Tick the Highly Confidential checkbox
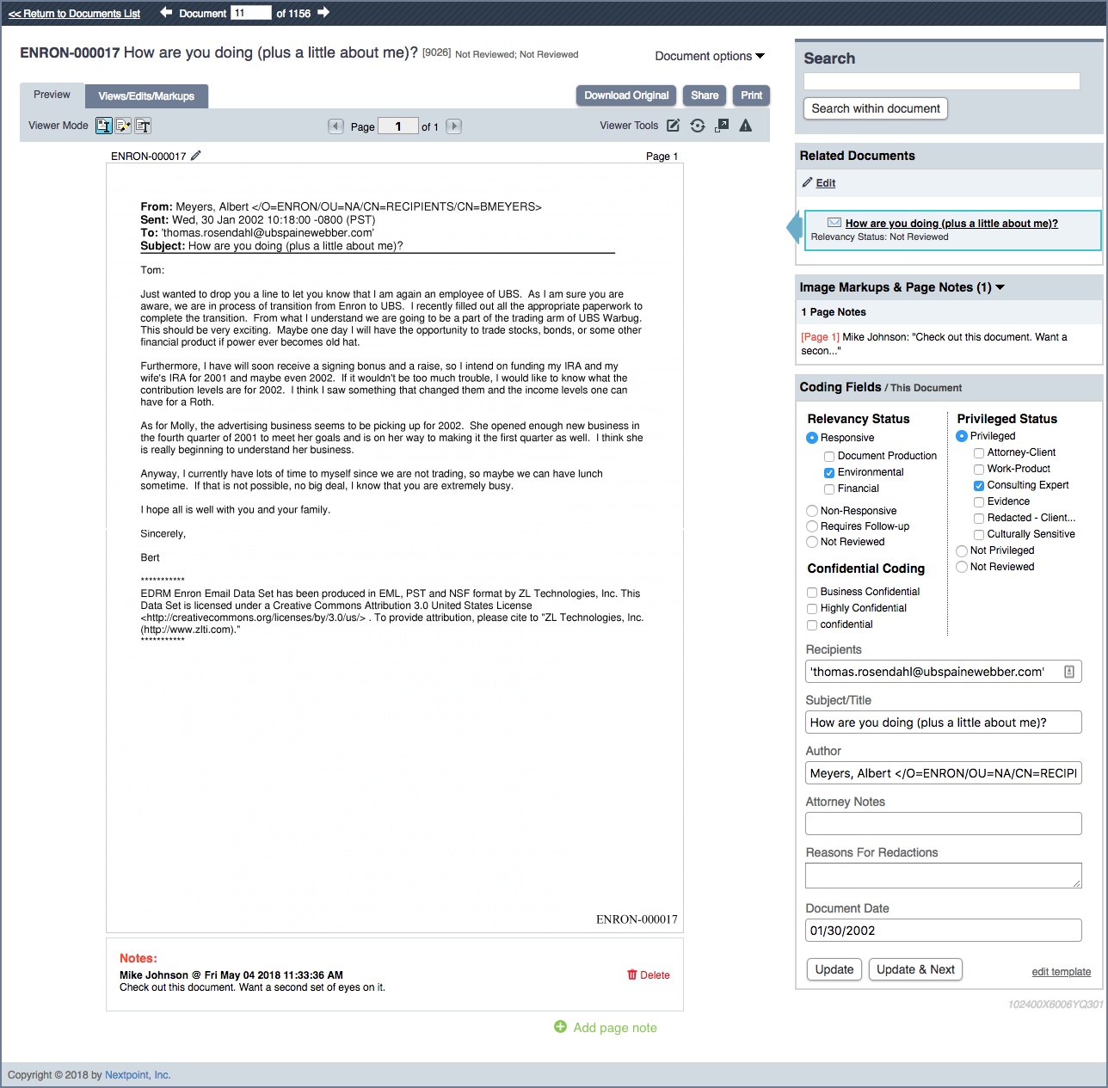This screenshot has height=1088, width=1108. pyautogui.click(x=812, y=609)
